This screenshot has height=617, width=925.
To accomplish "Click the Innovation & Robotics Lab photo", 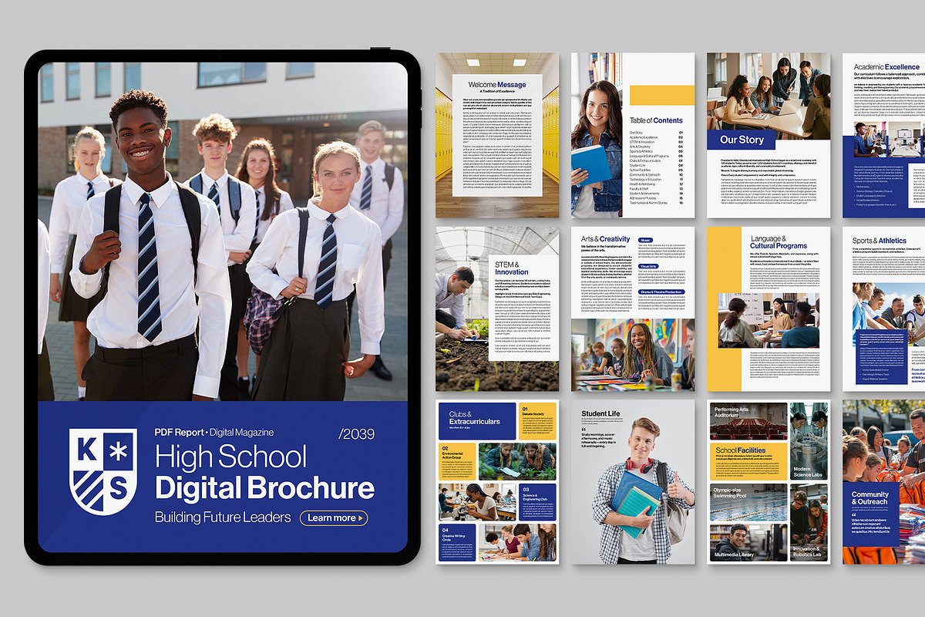I will [809, 522].
